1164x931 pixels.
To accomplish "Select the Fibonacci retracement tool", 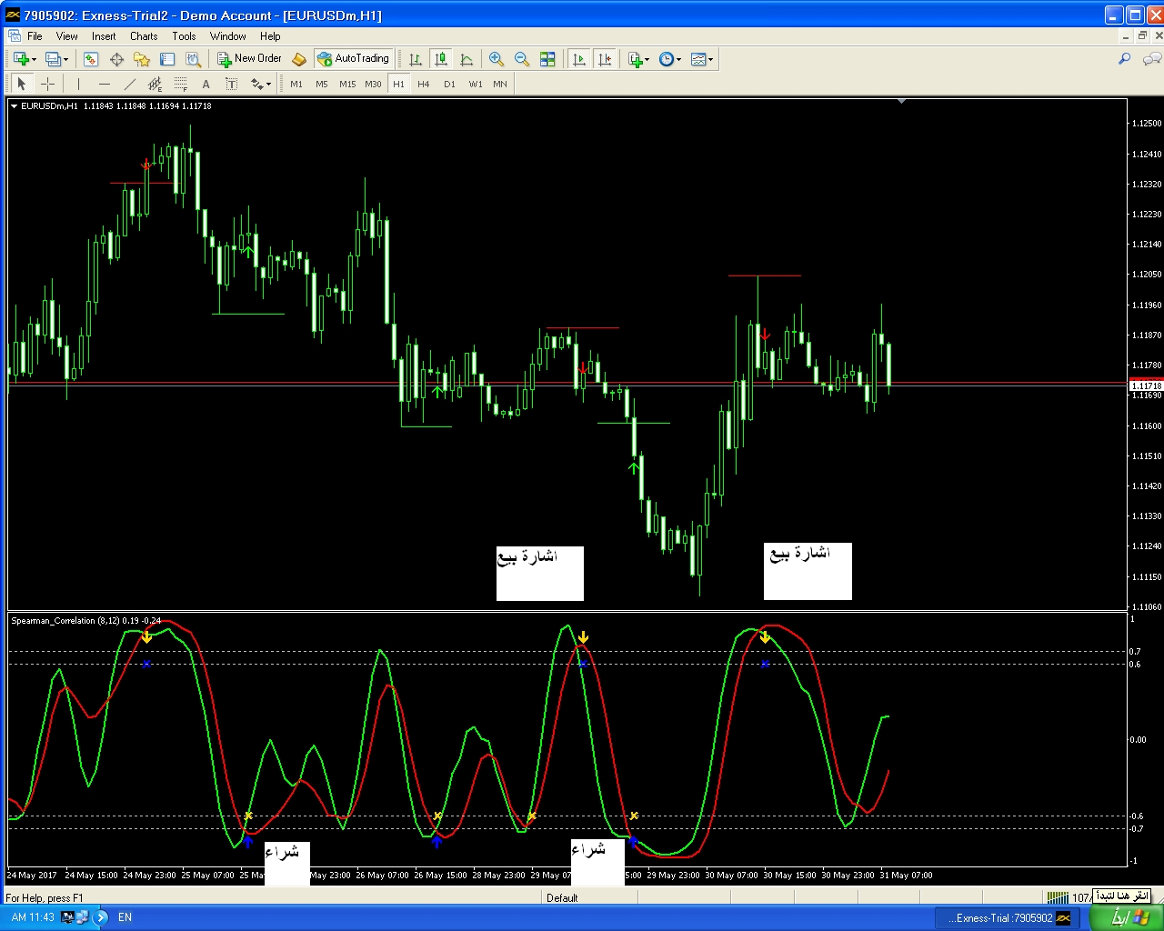I will pyautogui.click(x=181, y=84).
